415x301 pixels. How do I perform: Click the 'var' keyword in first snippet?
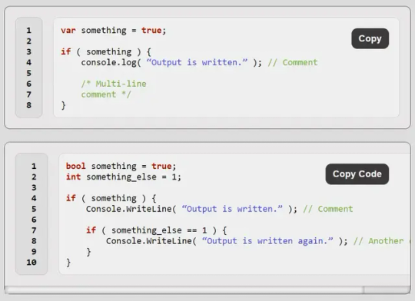(x=68, y=31)
